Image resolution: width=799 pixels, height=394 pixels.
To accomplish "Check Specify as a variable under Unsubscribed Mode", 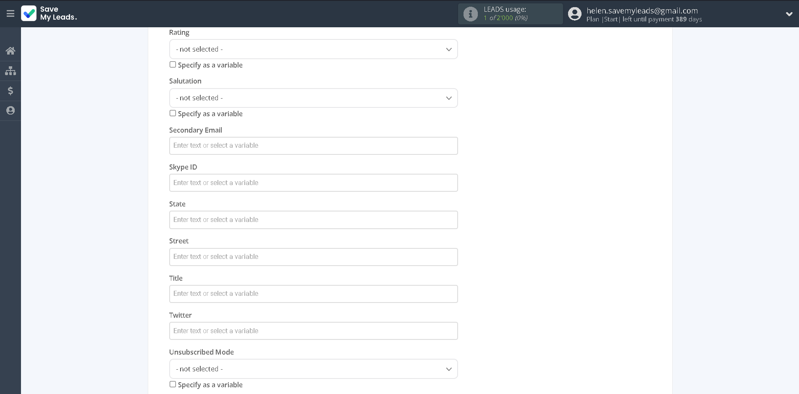I will coord(173,384).
